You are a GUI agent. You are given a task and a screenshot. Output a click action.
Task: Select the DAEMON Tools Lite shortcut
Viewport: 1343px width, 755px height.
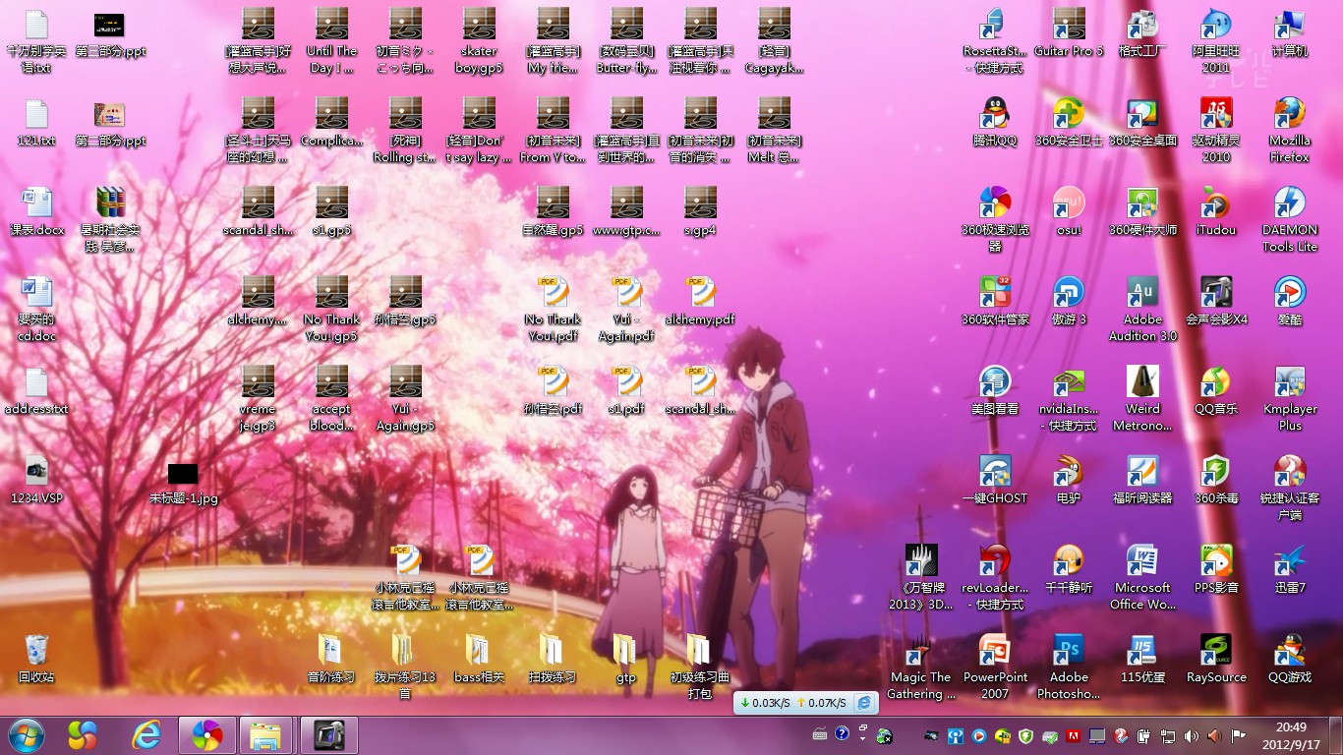click(1289, 203)
